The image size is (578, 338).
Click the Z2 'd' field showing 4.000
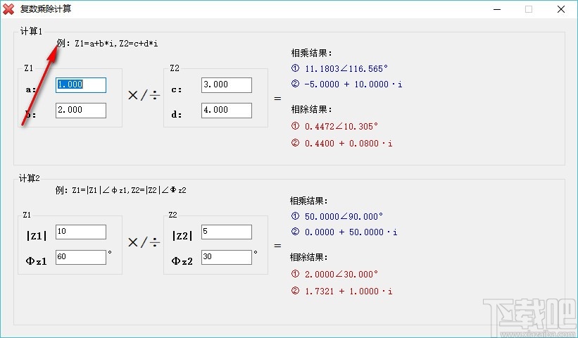tap(226, 110)
